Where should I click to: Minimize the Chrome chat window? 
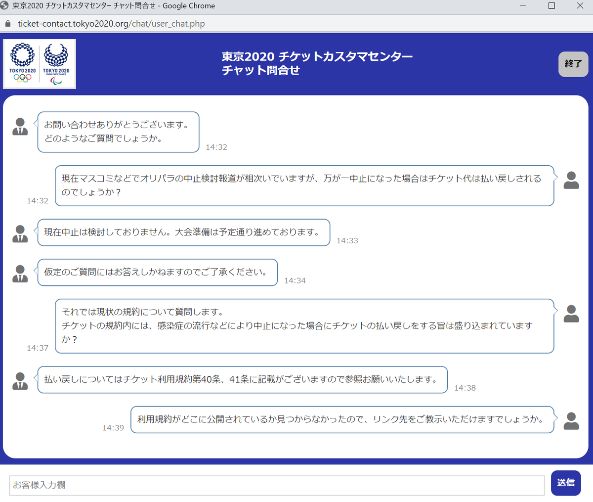click(x=523, y=6)
